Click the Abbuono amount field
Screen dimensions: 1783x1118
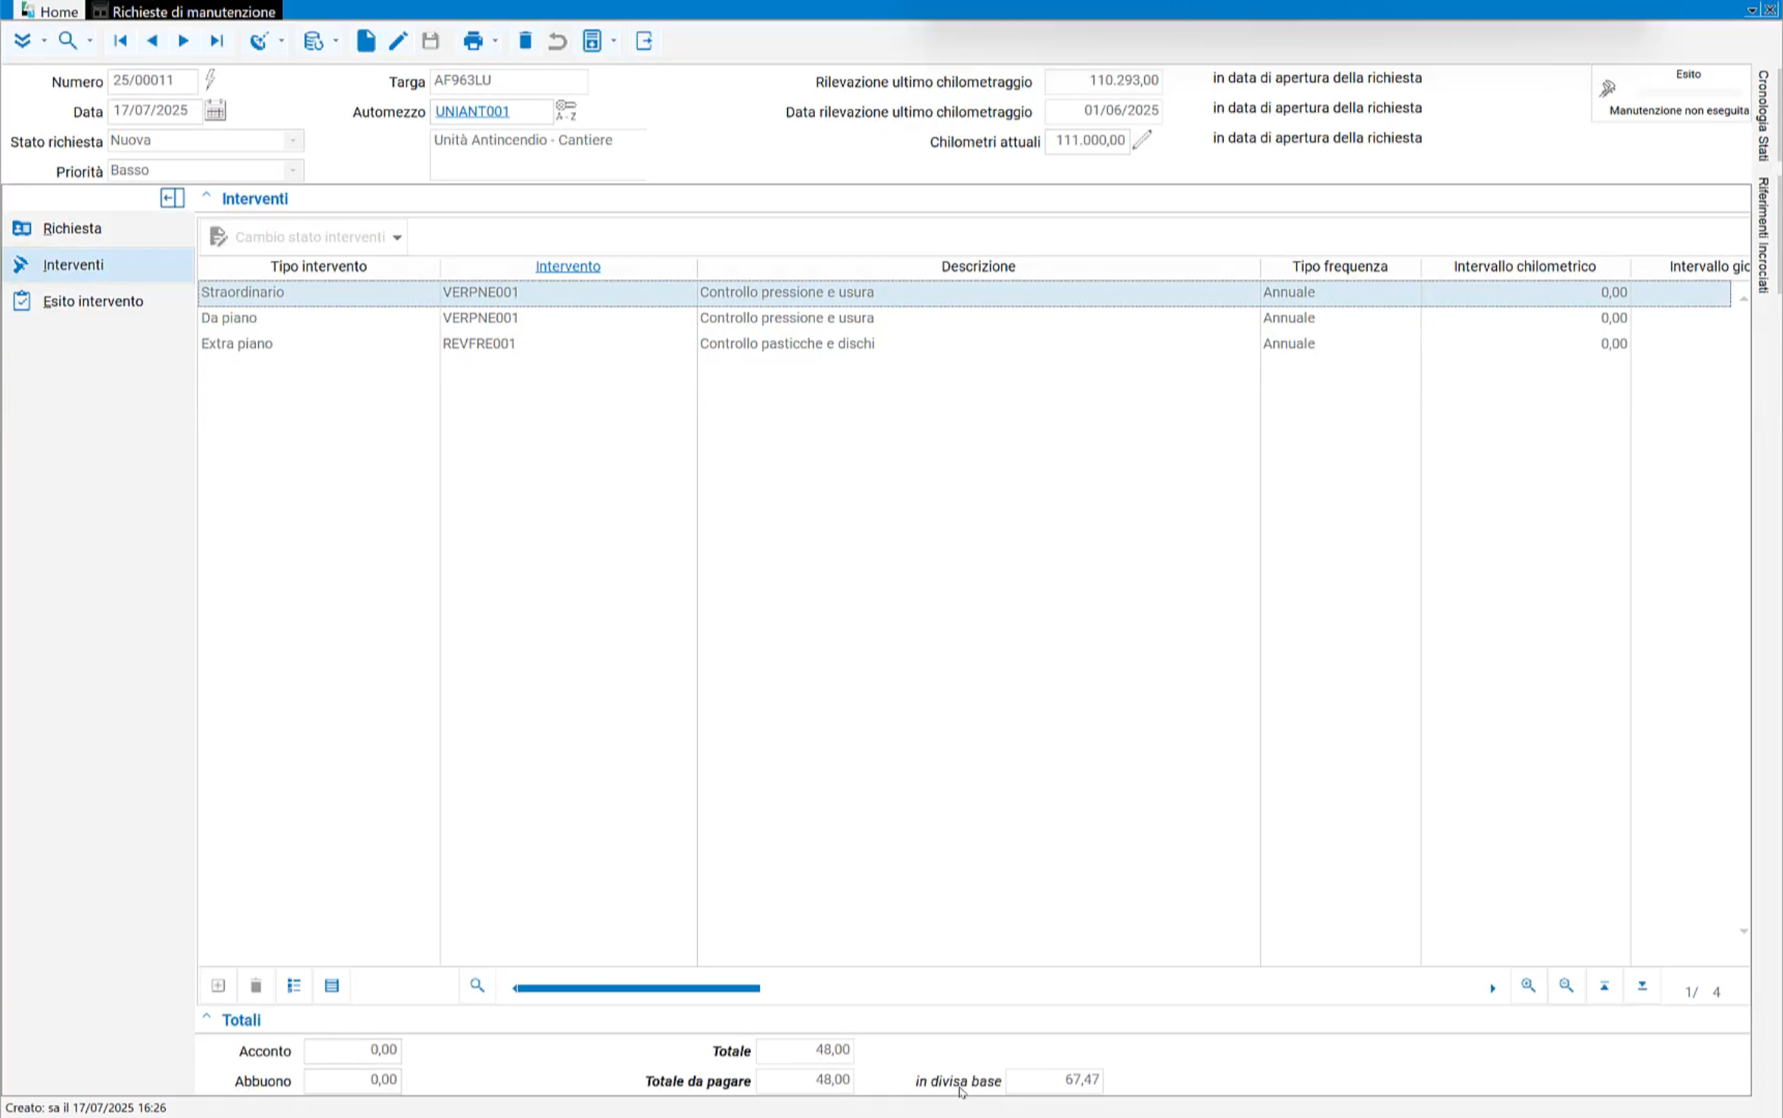click(x=353, y=1080)
